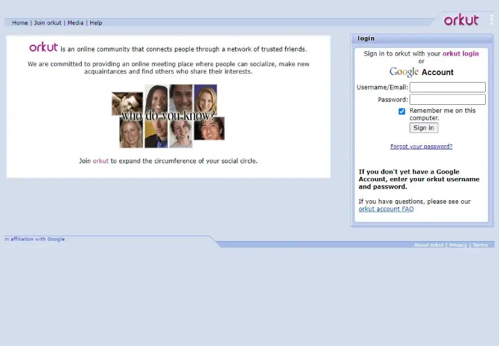Click the 'login' panel heading

366,38
